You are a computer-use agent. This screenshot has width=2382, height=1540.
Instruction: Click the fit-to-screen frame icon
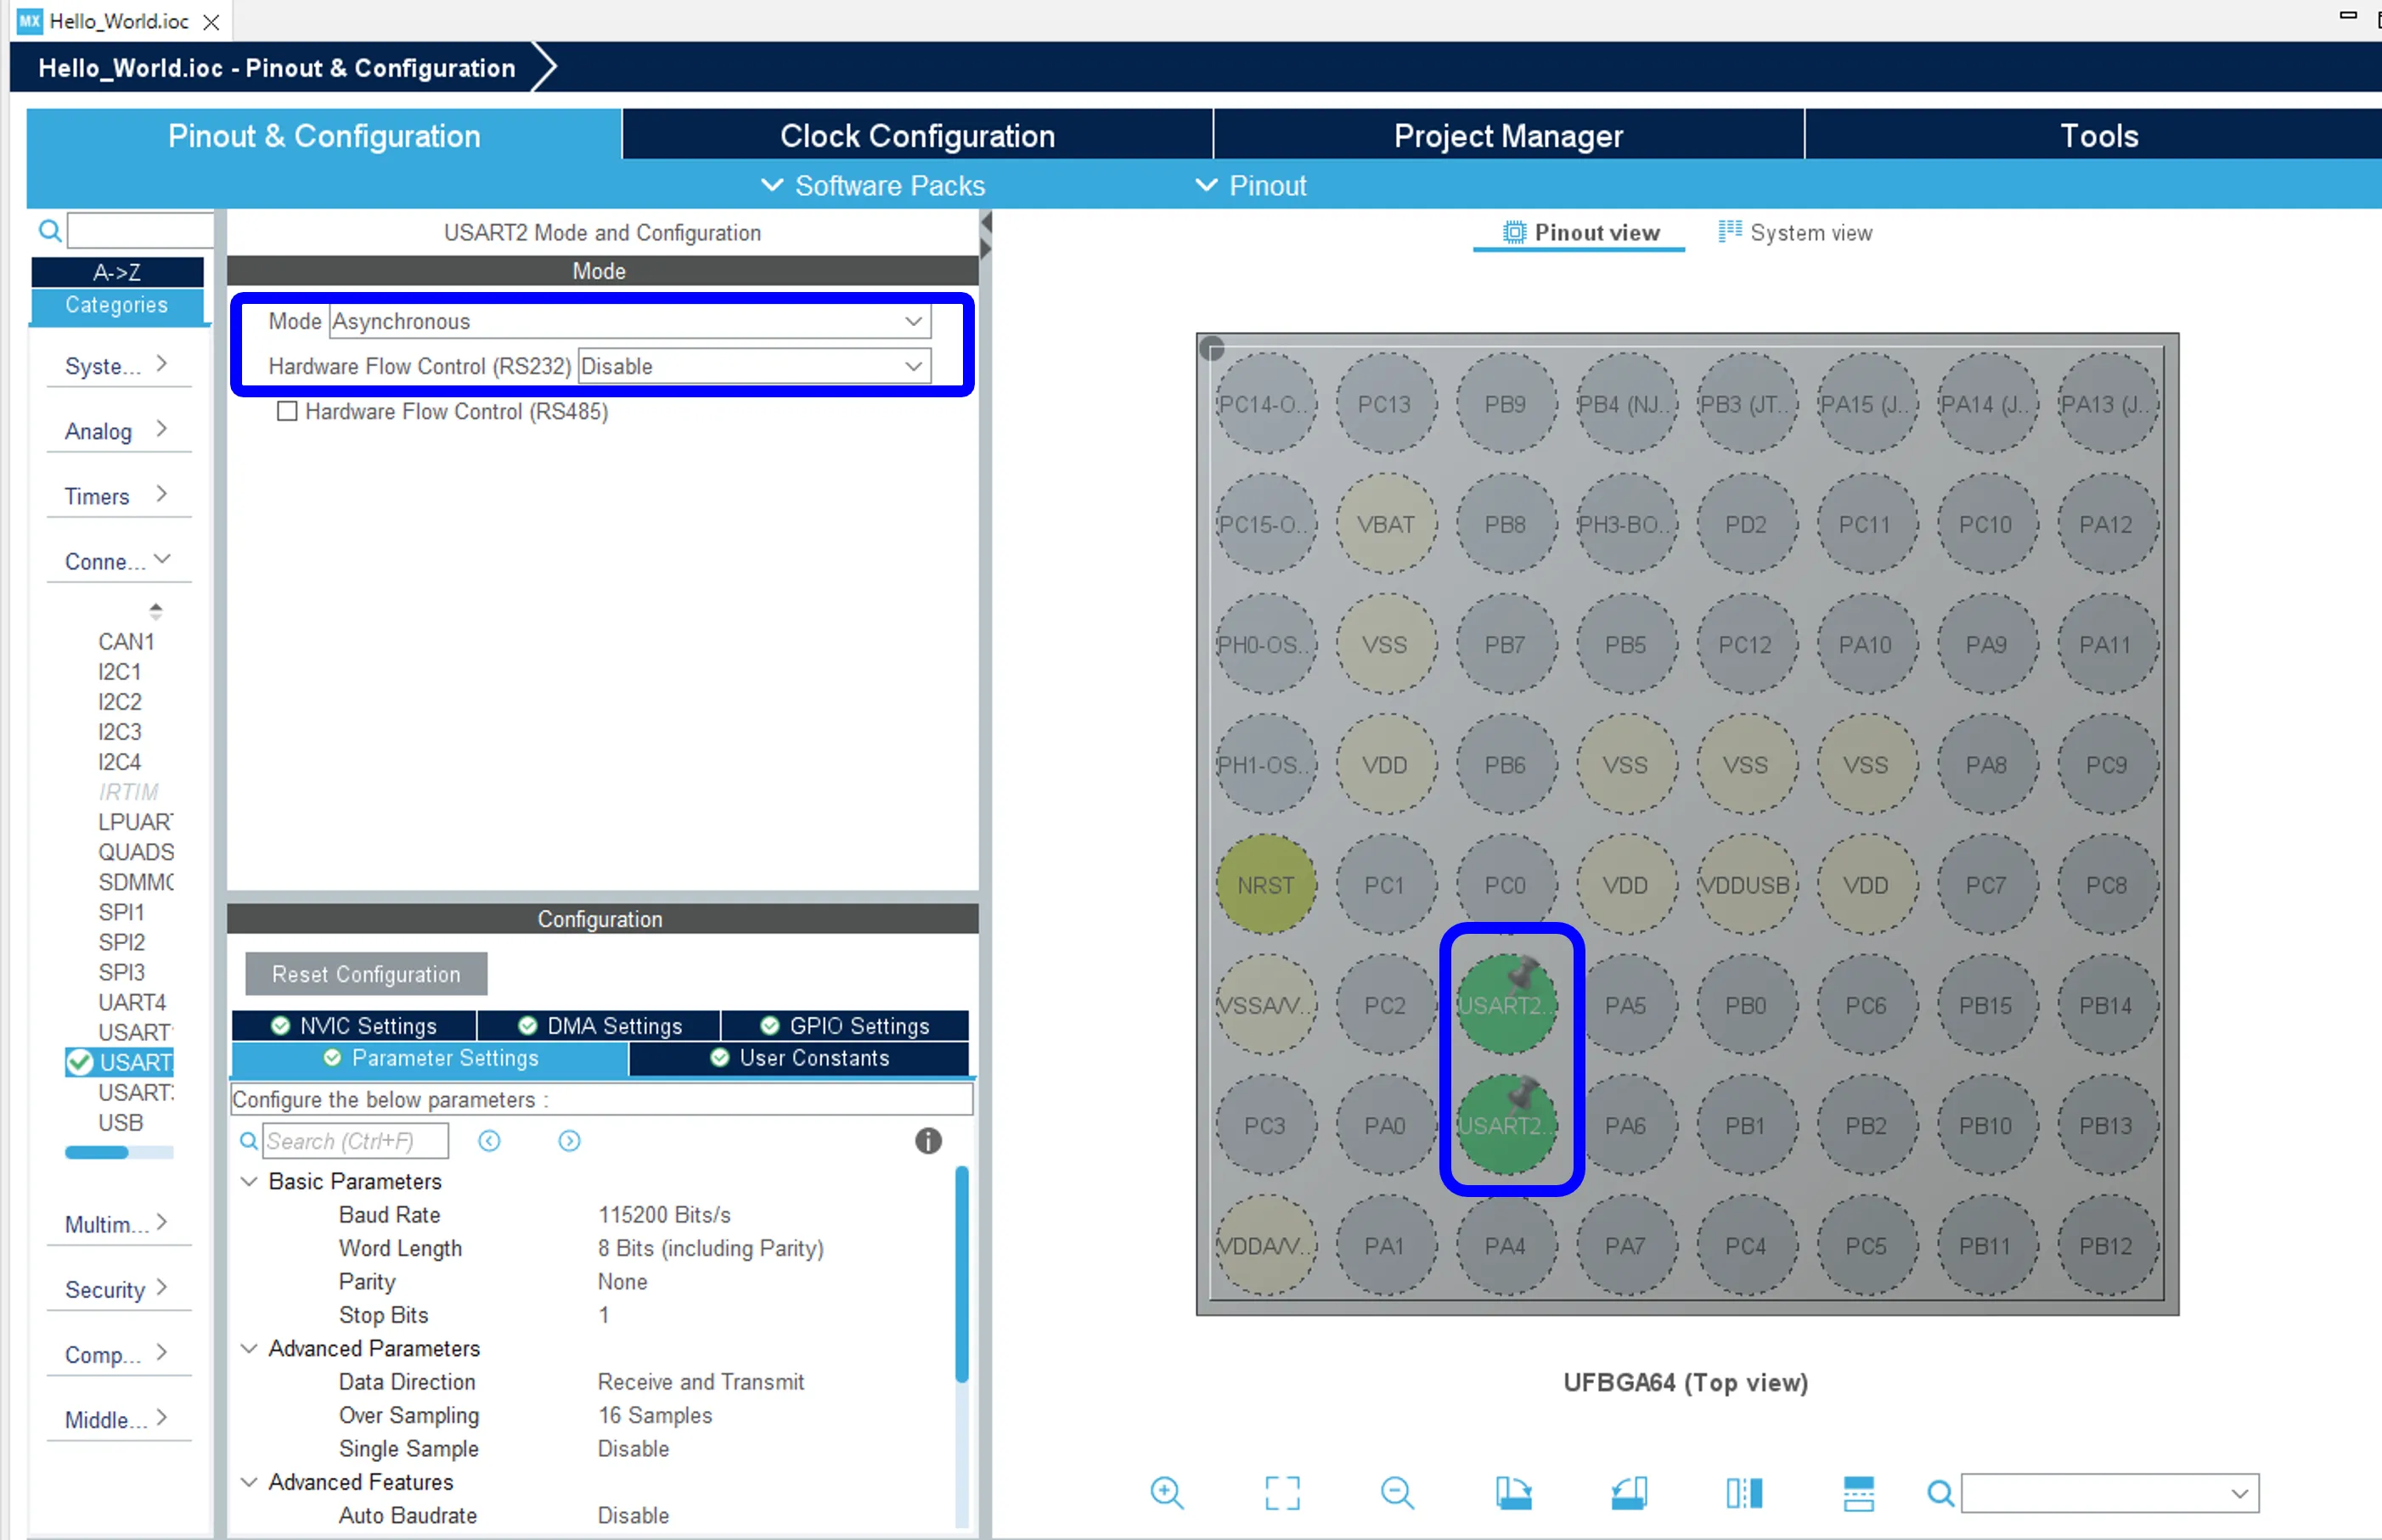pos(1282,1493)
